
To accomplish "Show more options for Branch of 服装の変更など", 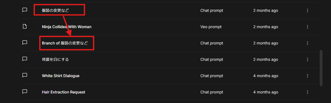I will (x=307, y=43).
